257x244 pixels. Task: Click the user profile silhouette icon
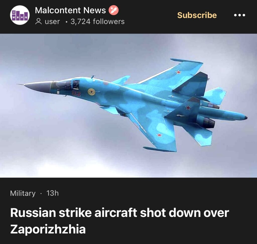(x=38, y=22)
